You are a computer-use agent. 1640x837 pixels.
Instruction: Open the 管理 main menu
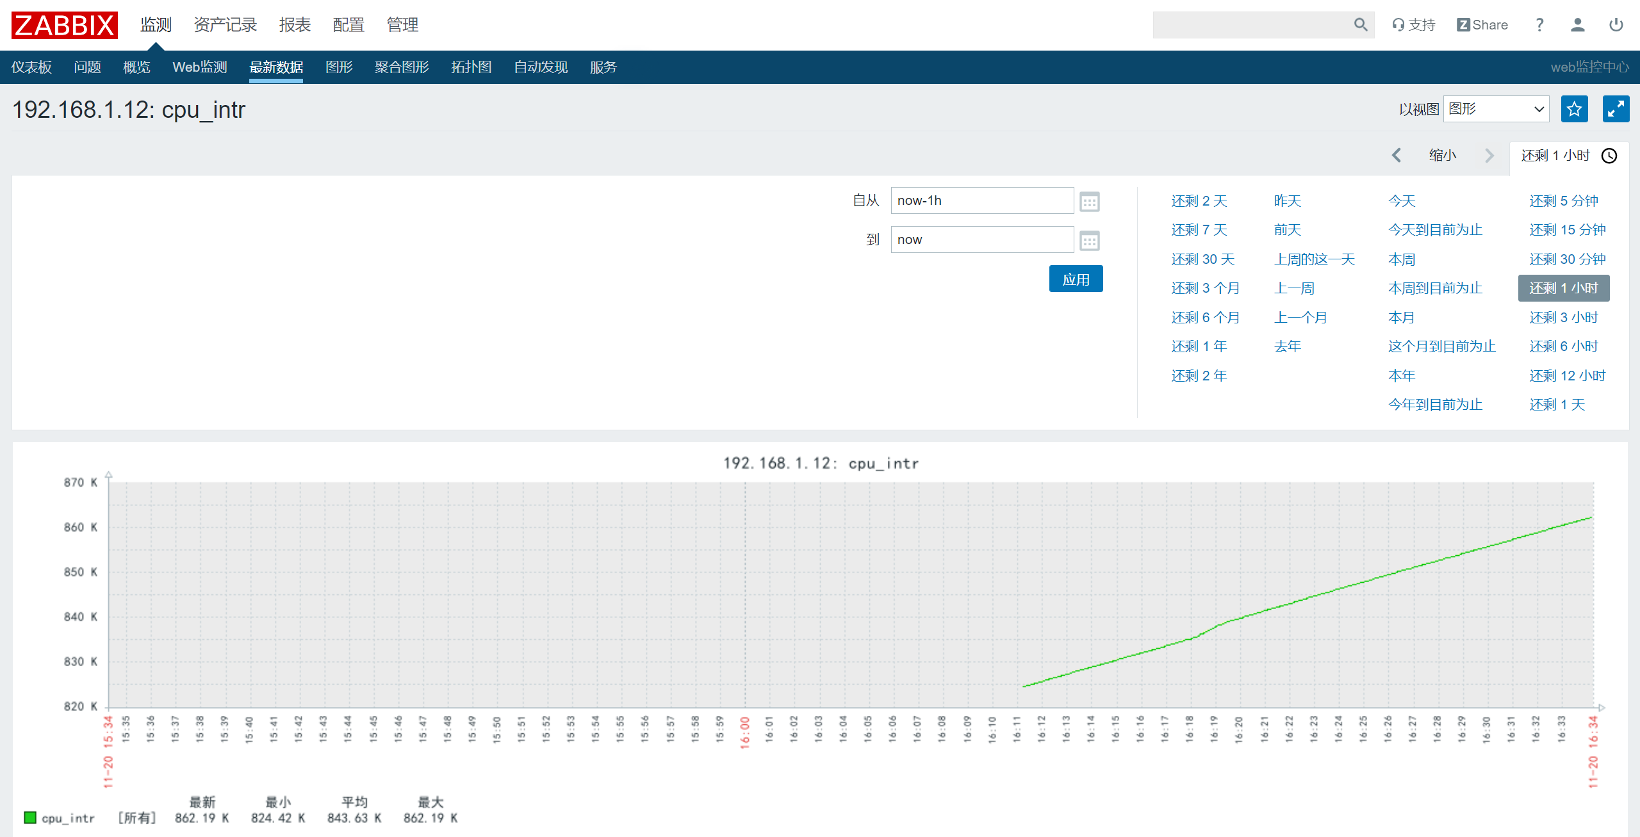(x=403, y=25)
